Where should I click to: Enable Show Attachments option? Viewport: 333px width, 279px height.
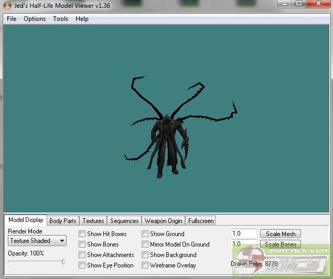82,255
